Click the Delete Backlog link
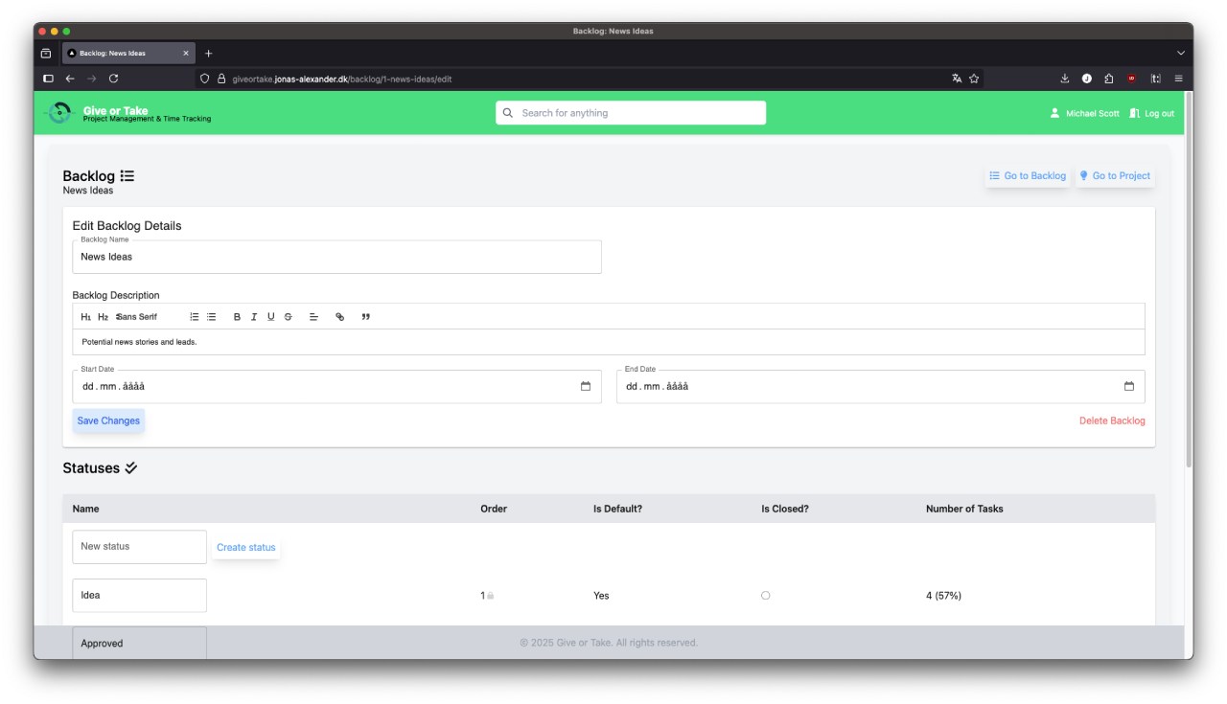The image size is (1227, 704). coord(1112,420)
